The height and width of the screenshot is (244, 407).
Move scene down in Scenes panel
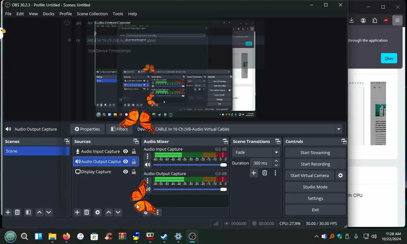pos(49,212)
